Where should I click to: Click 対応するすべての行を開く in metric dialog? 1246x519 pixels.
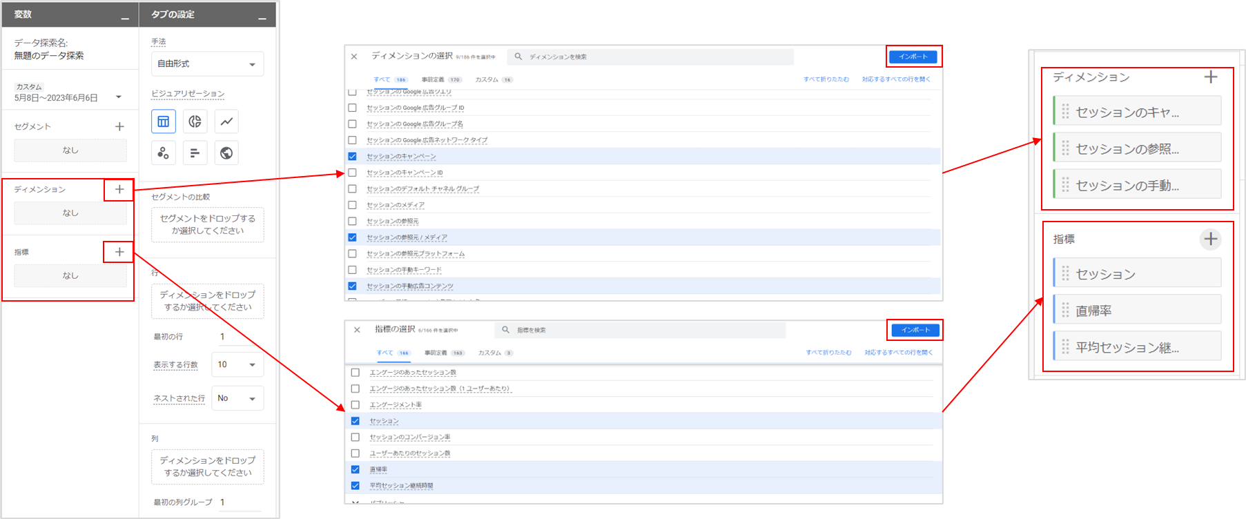pos(899,353)
